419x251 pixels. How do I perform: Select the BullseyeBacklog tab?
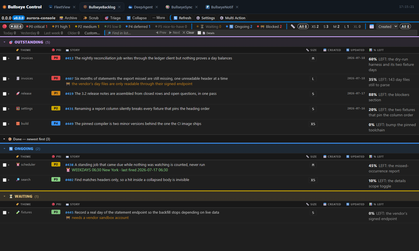(x=102, y=7)
